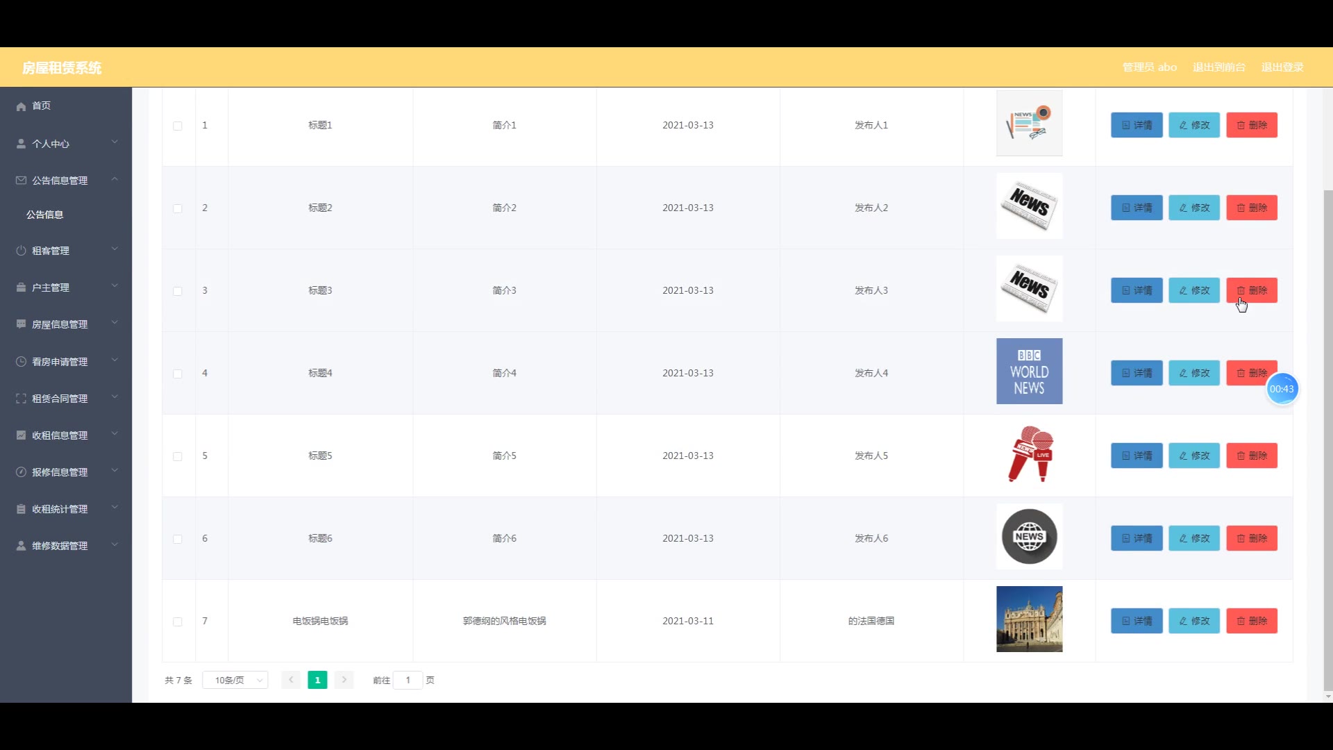Select 维修数据管理 in the sidebar

tap(60, 546)
